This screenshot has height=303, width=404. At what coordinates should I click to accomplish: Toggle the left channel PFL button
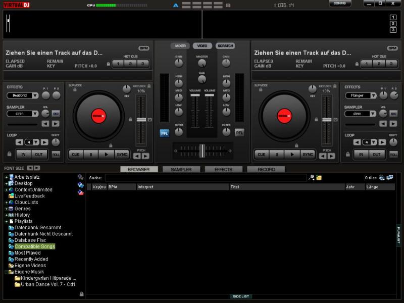coord(165,133)
